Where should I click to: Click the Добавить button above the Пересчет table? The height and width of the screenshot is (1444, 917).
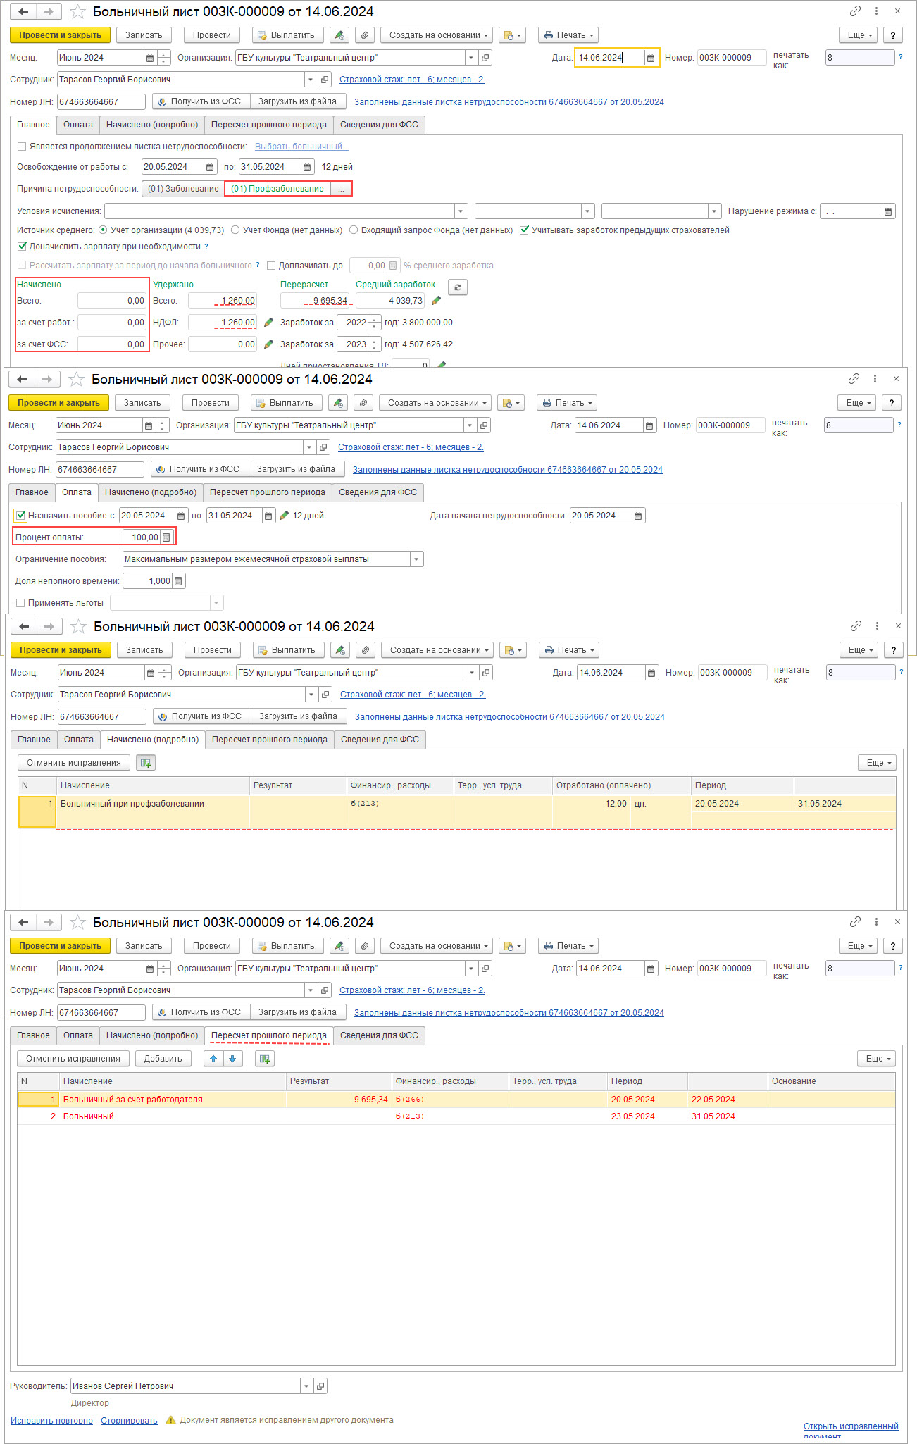click(x=163, y=1059)
